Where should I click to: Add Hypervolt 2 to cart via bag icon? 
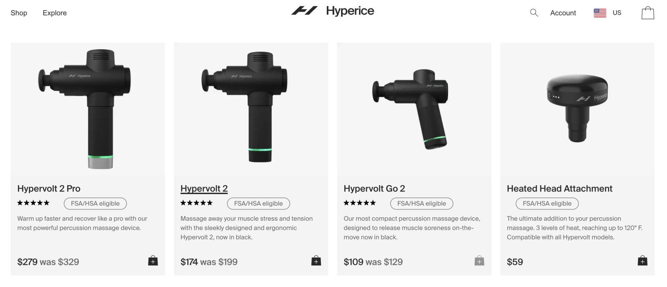[316, 261]
